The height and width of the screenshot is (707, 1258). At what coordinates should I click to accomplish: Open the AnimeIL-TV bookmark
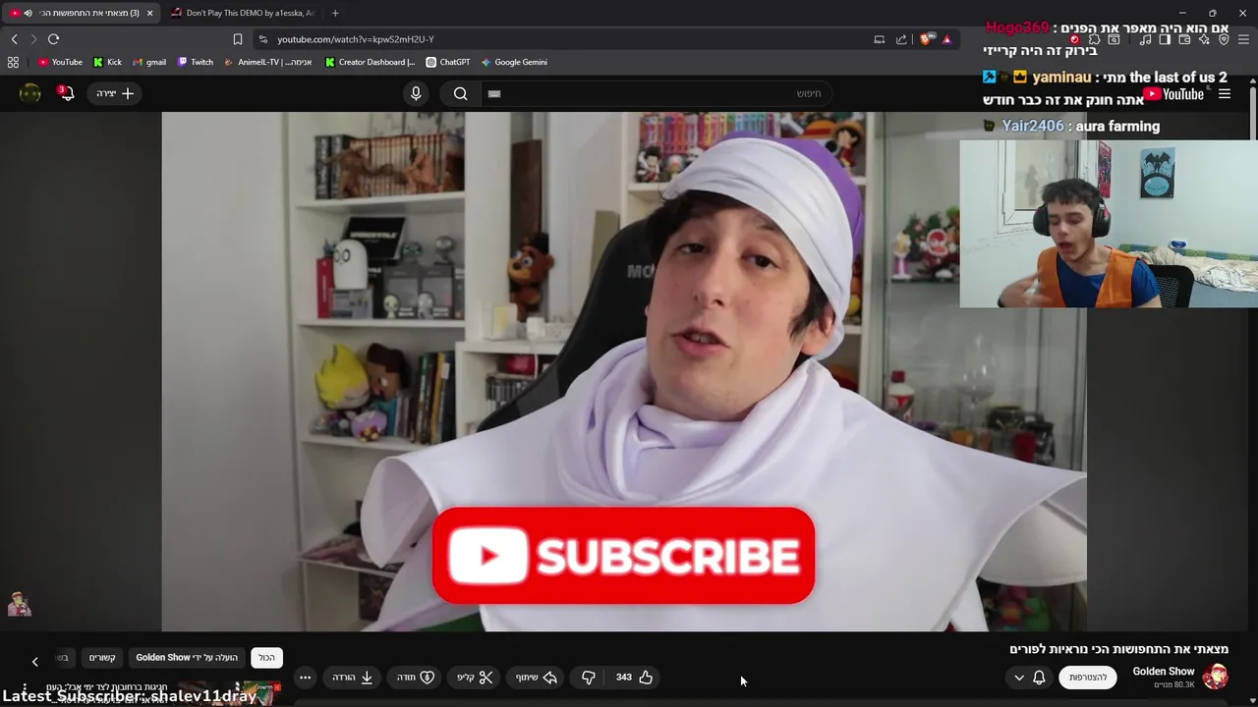coord(267,62)
